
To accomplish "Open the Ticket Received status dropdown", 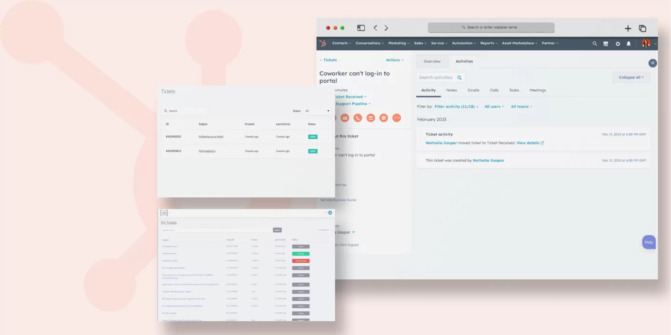I will coord(350,97).
